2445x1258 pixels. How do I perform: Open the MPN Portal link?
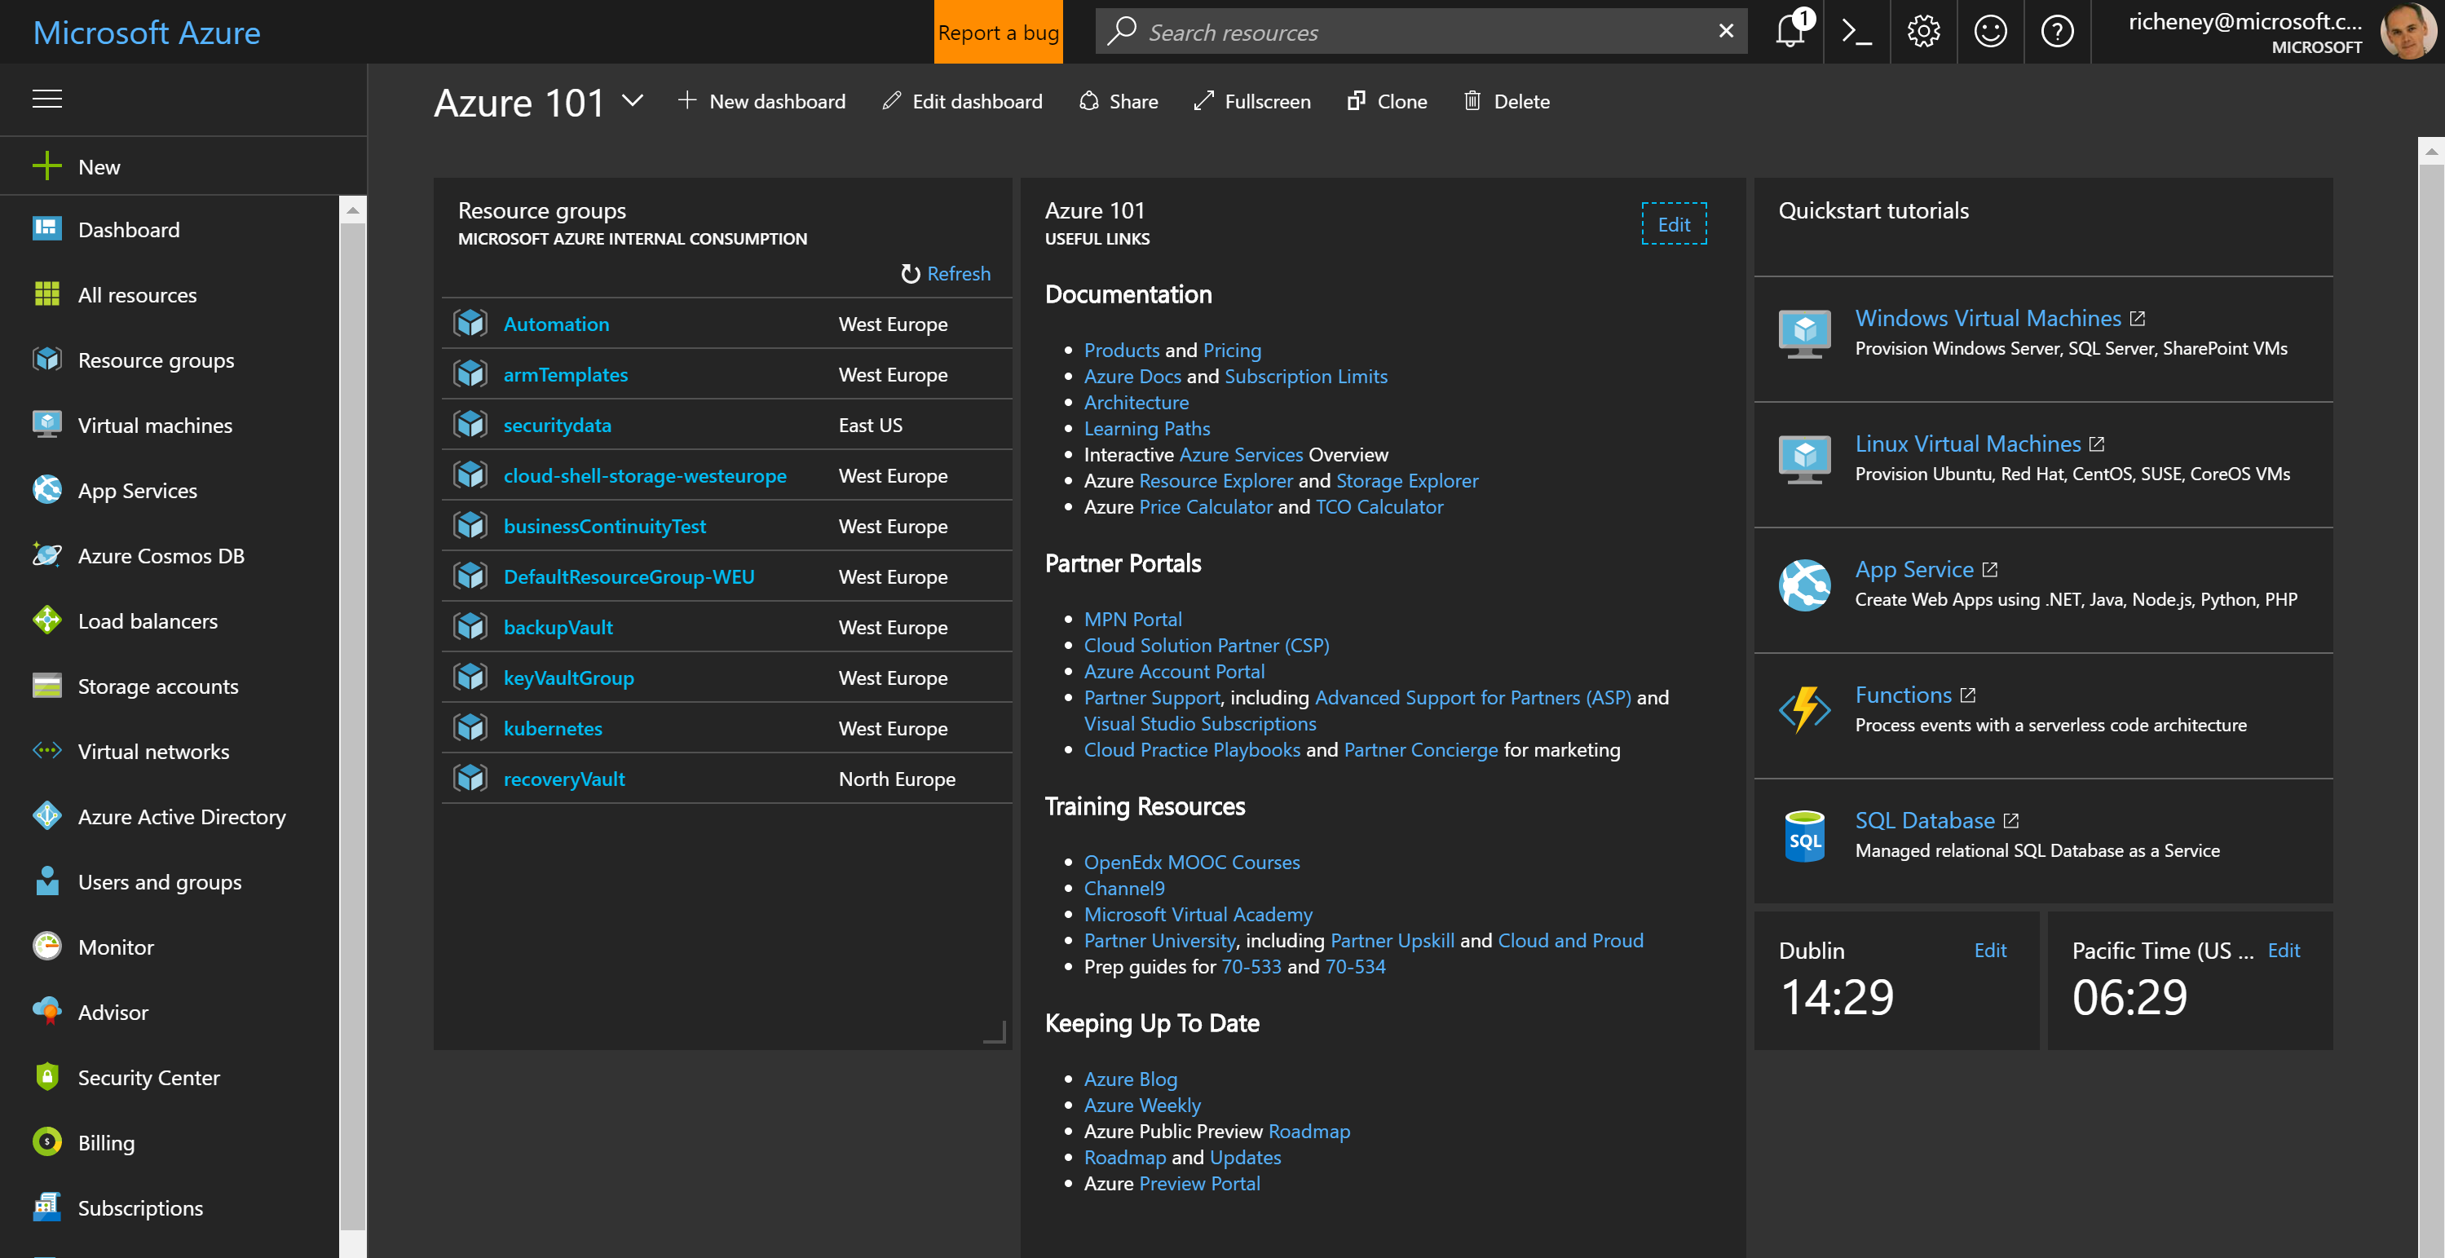pos(1132,619)
